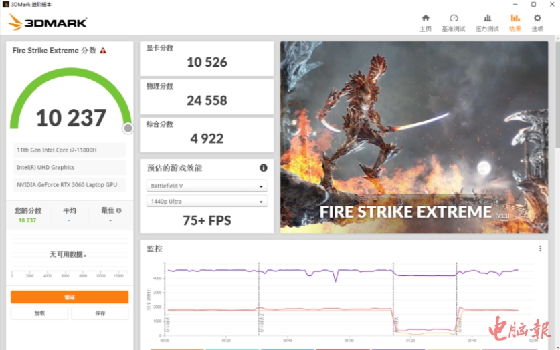Screen dimensions: 560x350
Task: Click info icon next to 最佳
Action: point(119,210)
